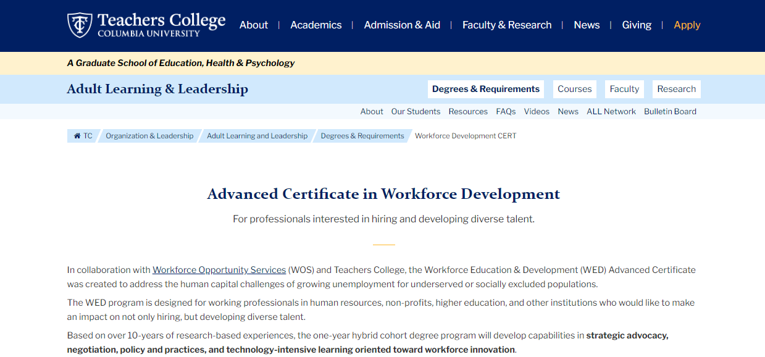The height and width of the screenshot is (357, 765).
Task: Go to Organization & Leadership breadcrumb
Action: tap(149, 136)
